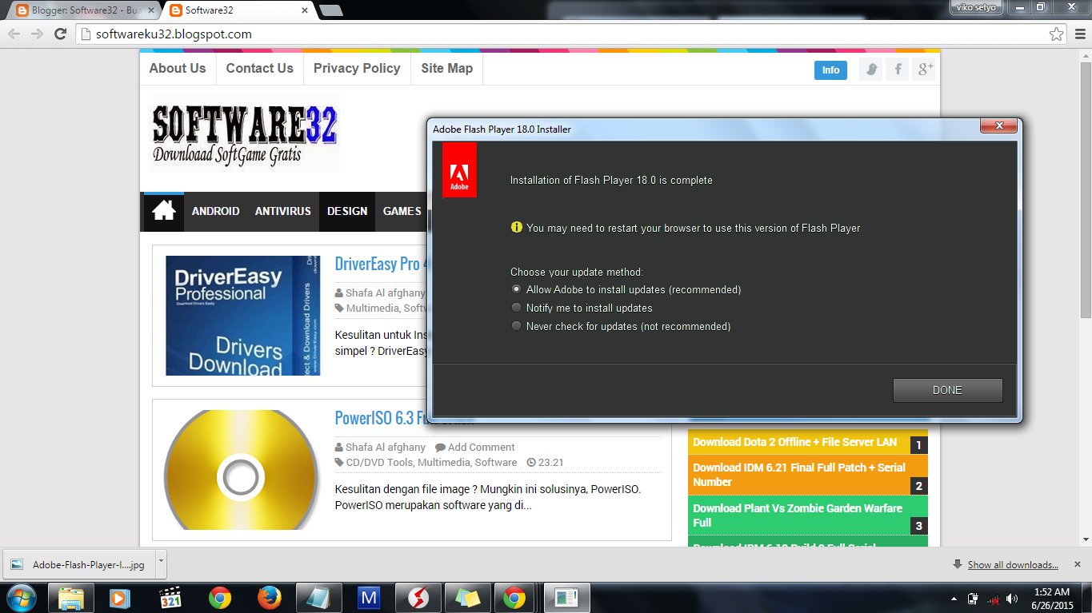
Task: Click the Software32 site logo
Action: [x=244, y=133]
